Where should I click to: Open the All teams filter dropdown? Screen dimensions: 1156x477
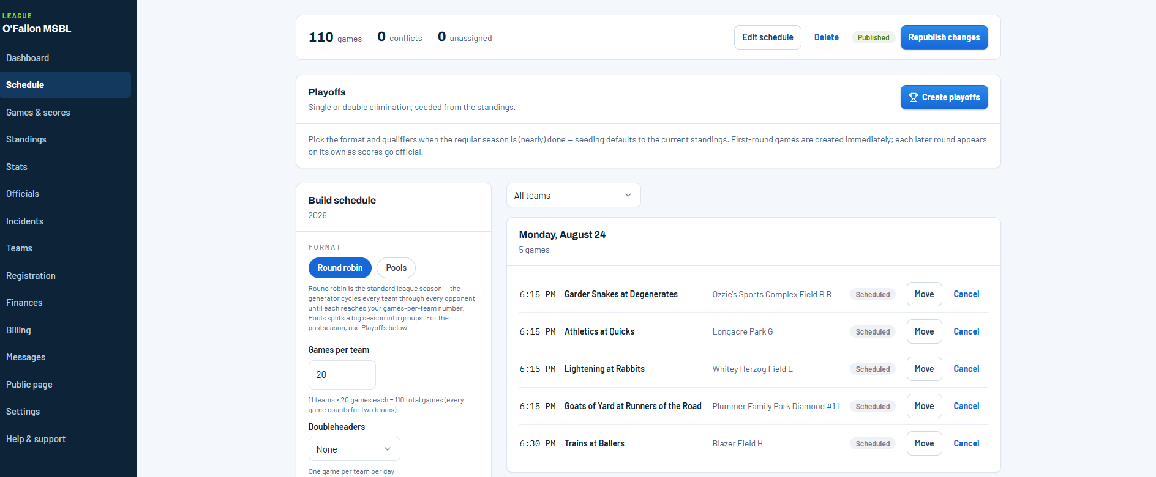(x=574, y=195)
